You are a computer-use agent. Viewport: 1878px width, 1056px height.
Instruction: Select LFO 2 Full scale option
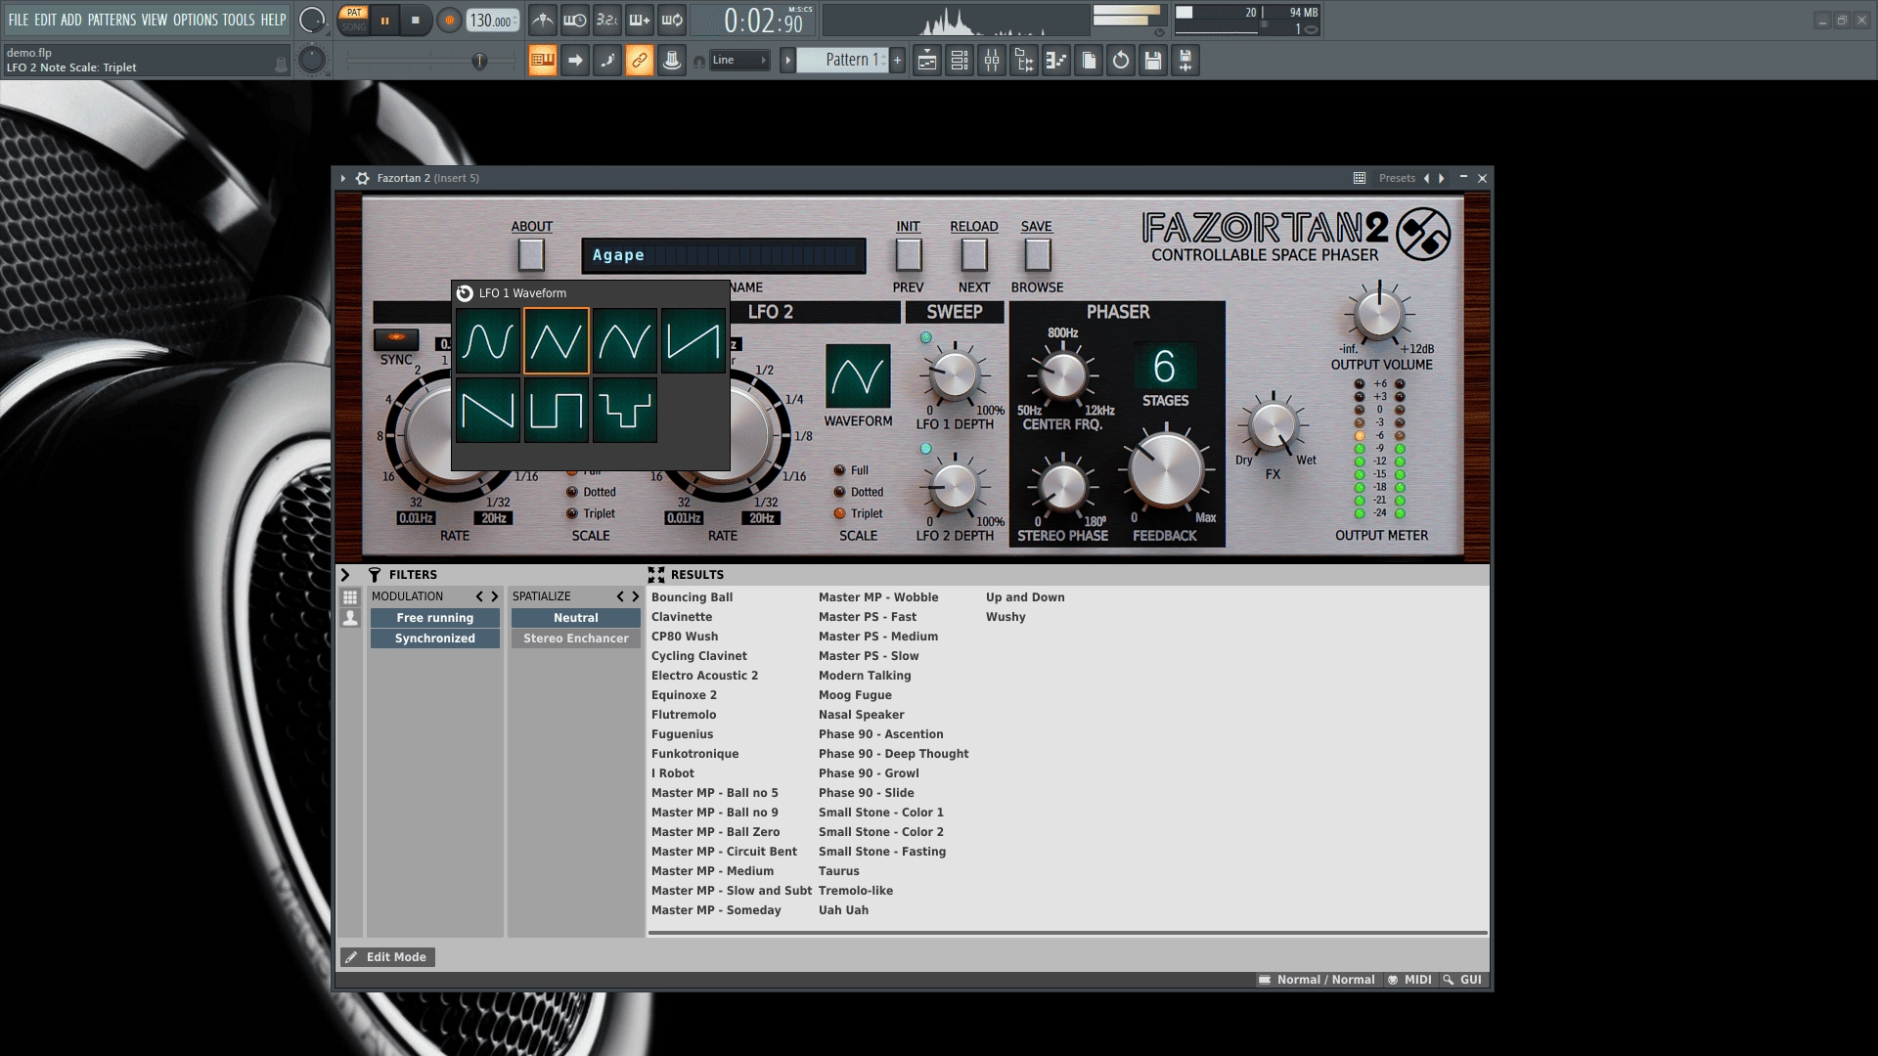pos(839,470)
